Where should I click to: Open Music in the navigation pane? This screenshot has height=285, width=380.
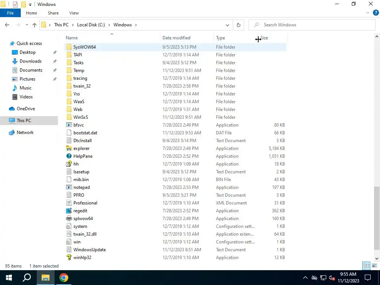(26, 88)
